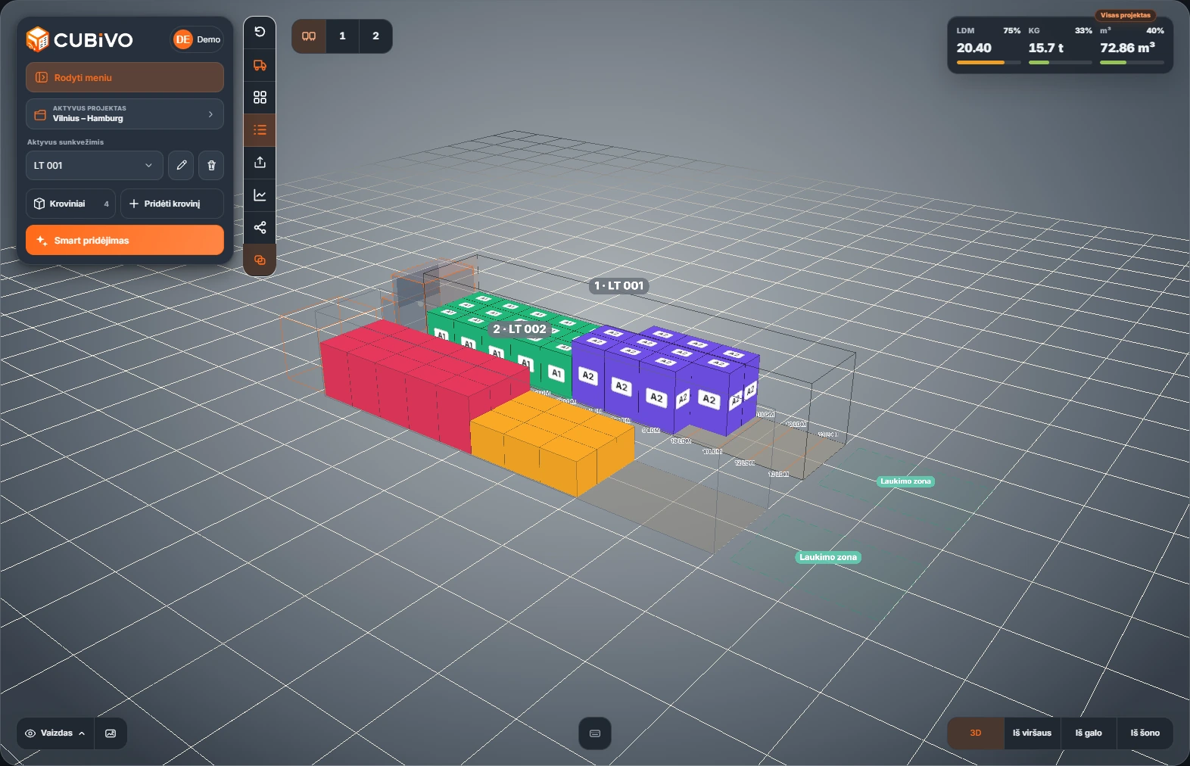This screenshot has width=1190, height=766.
Task: Select the 2 · LT 002 truck label
Action: [x=519, y=329]
